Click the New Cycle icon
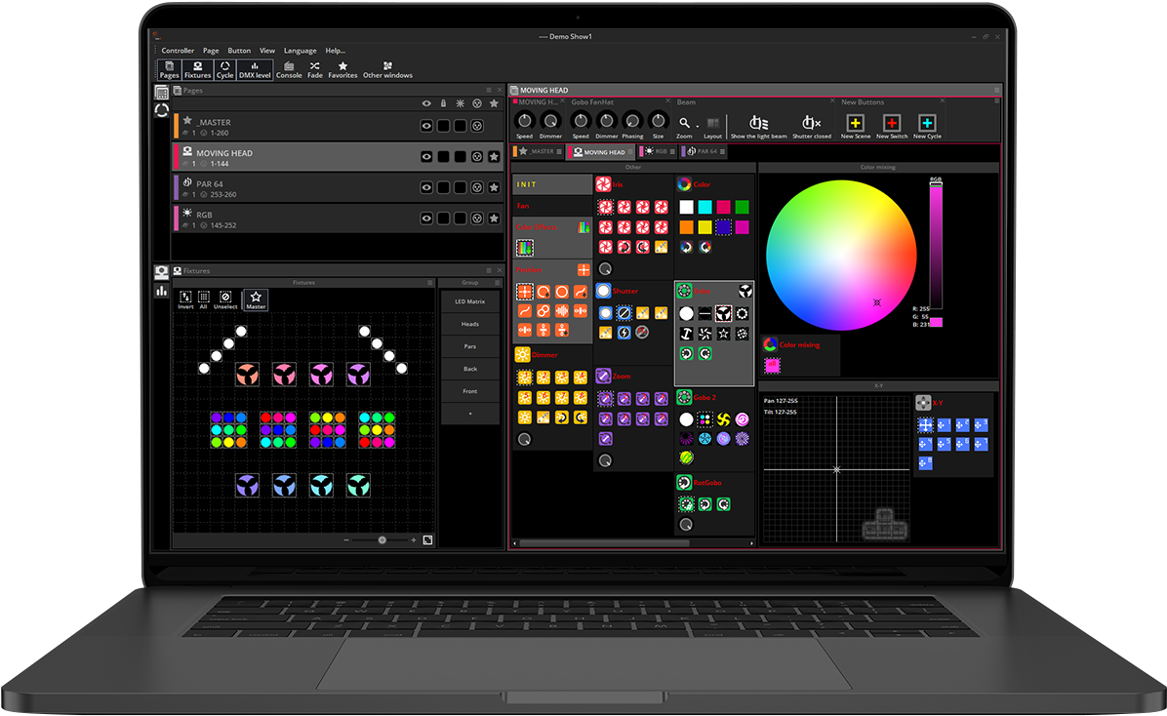 click(x=927, y=126)
